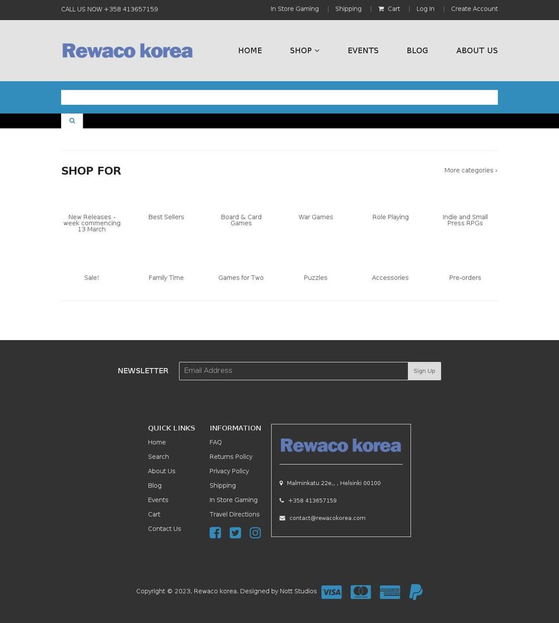Open Travel Directions link

click(x=235, y=514)
